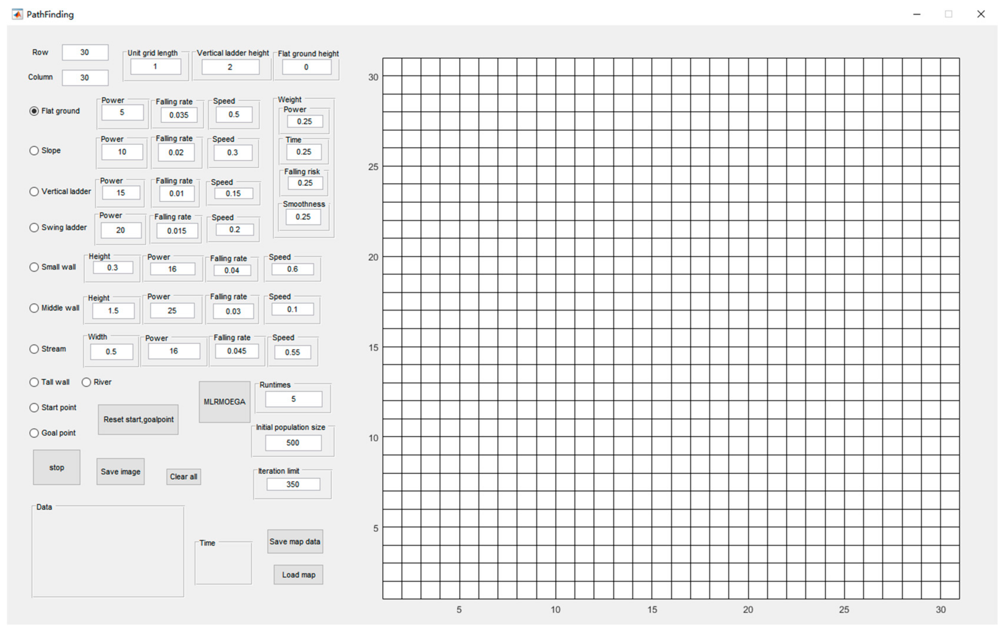The height and width of the screenshot is (631, 1004).
Task: Click the Vertical ladder height input box
Action: click(x=230, y=67)
